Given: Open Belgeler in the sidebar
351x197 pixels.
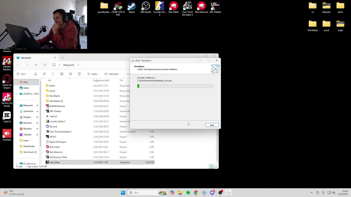Looking at the screenshot, I should [x=27, y=117].
